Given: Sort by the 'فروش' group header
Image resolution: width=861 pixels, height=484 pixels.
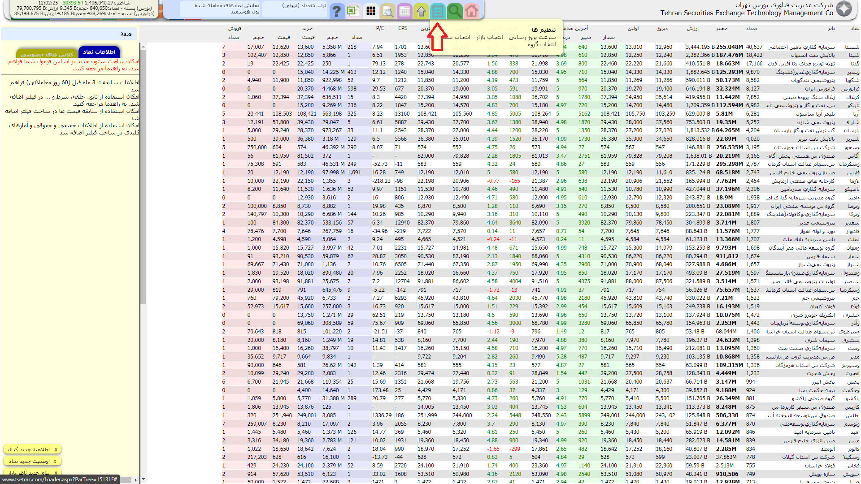Looking at the screenshot, I should point(235,28).
